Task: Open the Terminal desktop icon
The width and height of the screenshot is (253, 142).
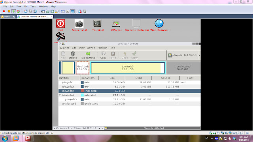Action: (98, 24)
